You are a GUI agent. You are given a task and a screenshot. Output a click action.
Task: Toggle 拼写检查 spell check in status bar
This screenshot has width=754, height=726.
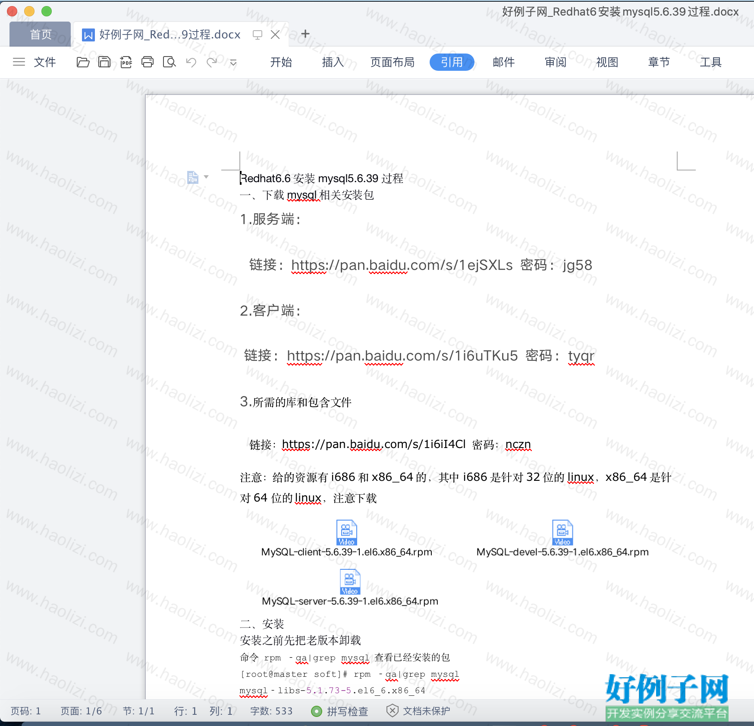coord(339,711)
